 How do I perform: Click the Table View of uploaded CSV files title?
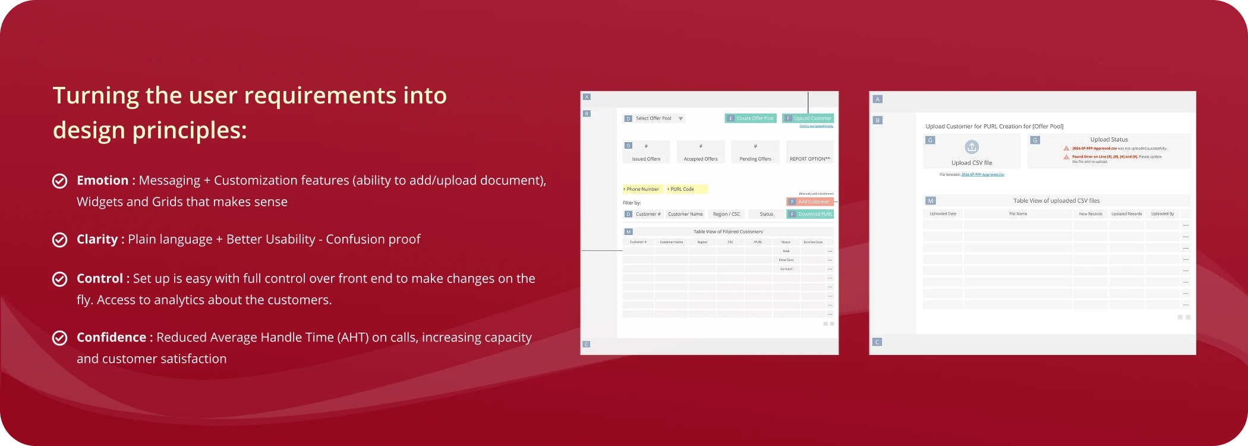click(x=1057, y=201)
